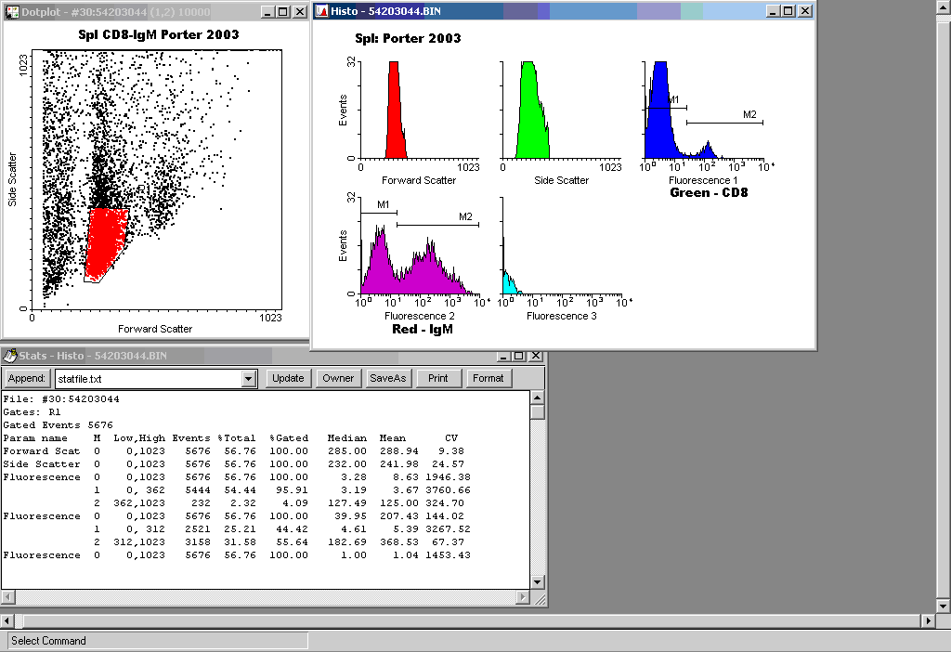This screenshot has width=951, height=652.
Task: Maximize the Histo window
Action: click(x=788, y=11)
